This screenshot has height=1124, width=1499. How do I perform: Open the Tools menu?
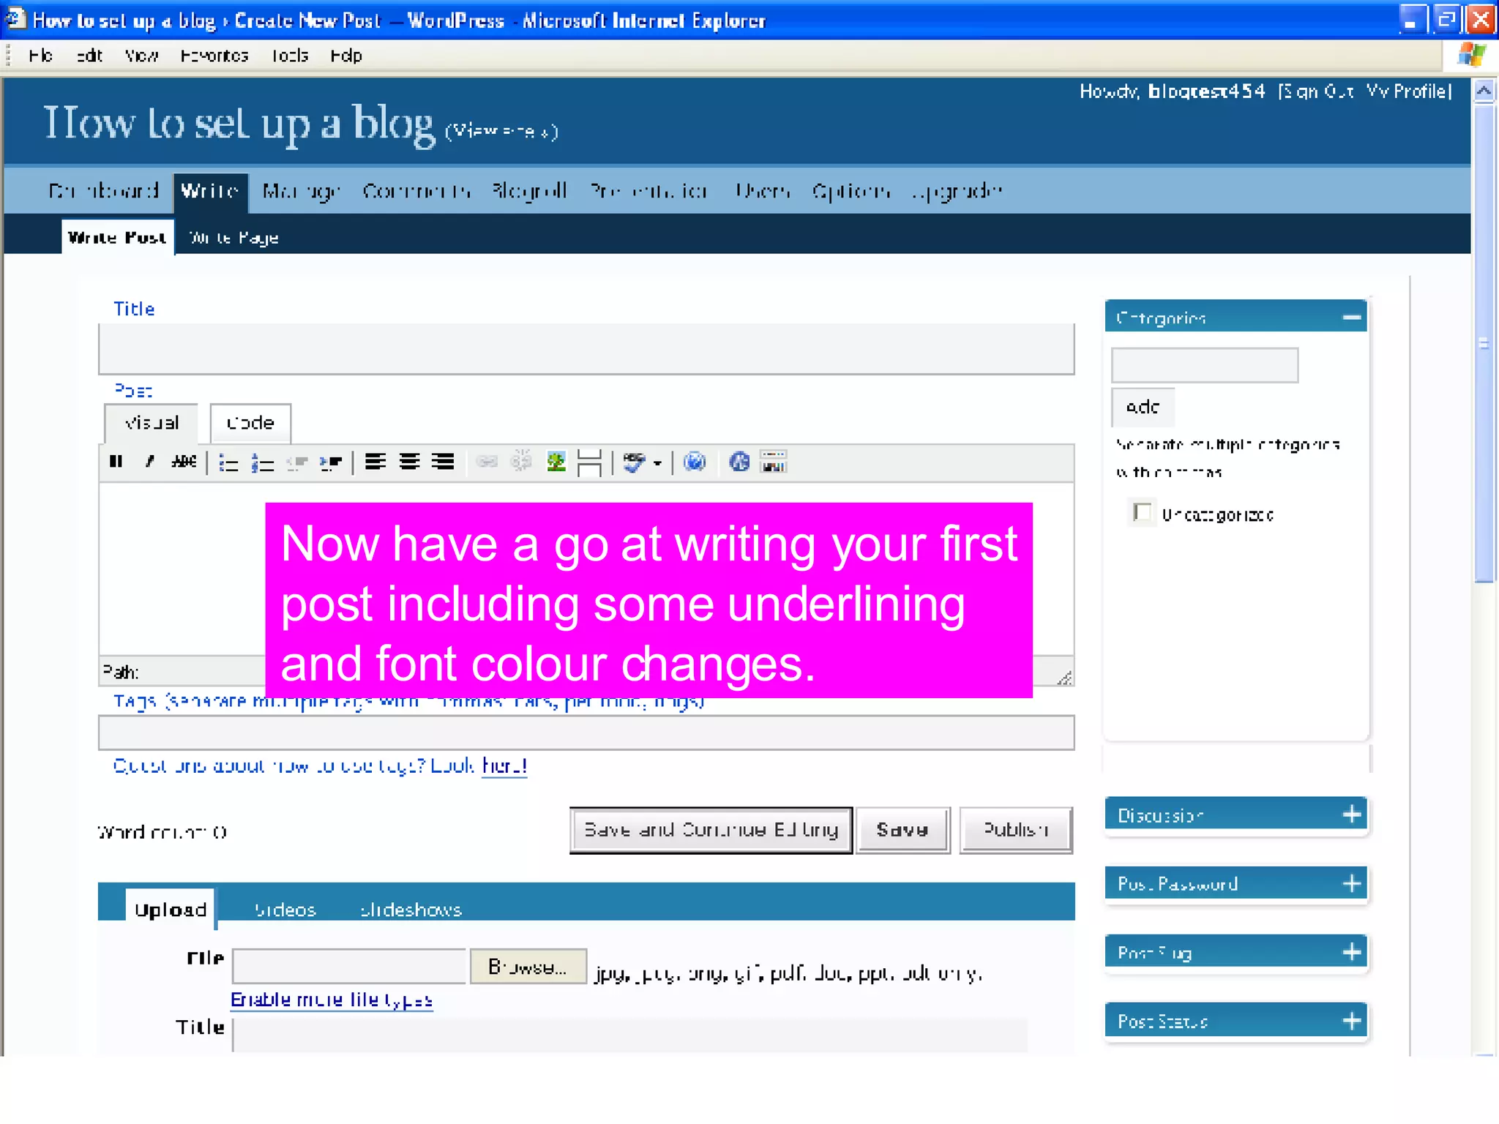tap(290, 56)
